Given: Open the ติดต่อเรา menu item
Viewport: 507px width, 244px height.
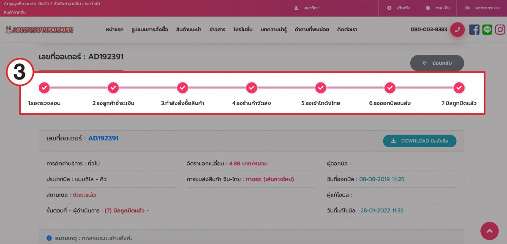Looking at the screenshot, I should point(347,30).
